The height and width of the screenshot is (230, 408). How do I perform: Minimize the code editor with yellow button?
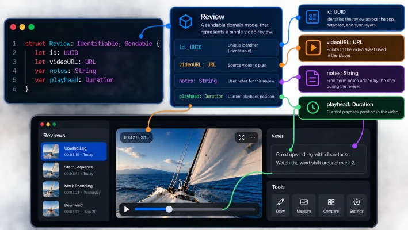point(22,27)
